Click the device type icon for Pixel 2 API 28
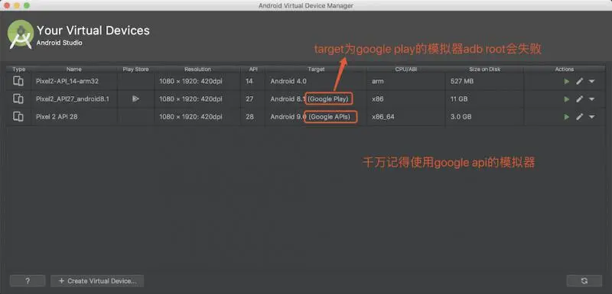 pyautogui.click(x=18, y=116)
